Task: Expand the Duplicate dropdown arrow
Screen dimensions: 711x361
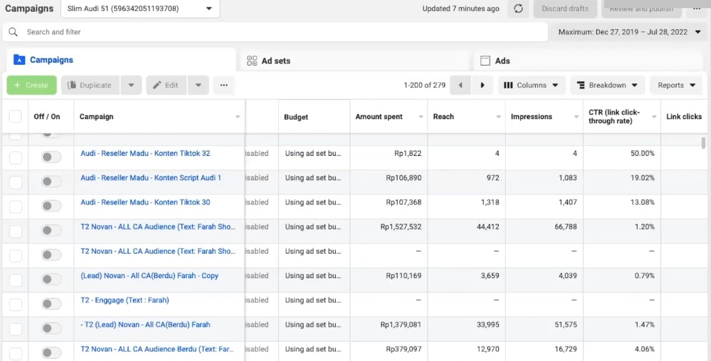Action: [x=131, y=85]
